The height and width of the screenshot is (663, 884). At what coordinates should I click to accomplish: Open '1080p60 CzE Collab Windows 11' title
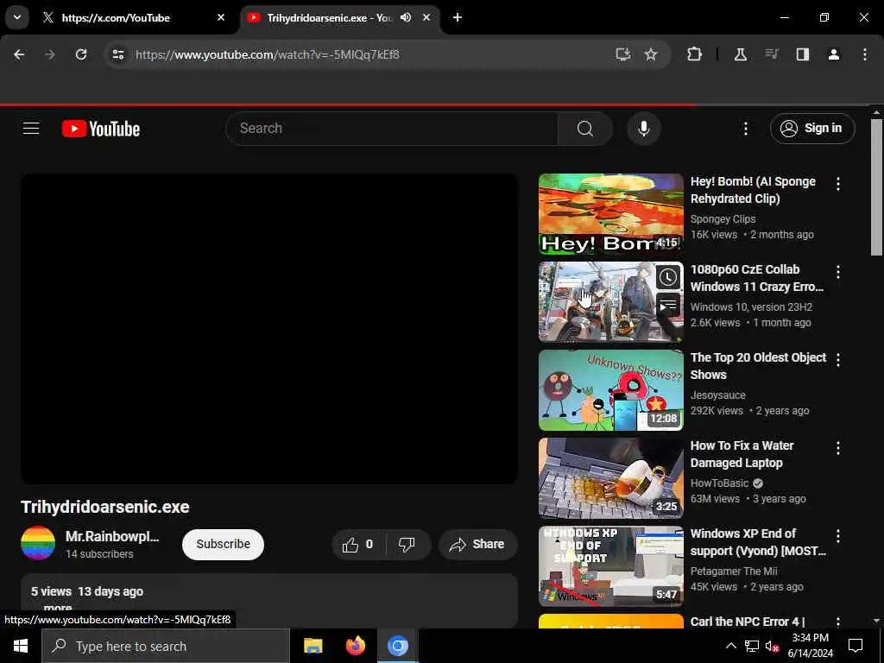click(x=757, y=278)
